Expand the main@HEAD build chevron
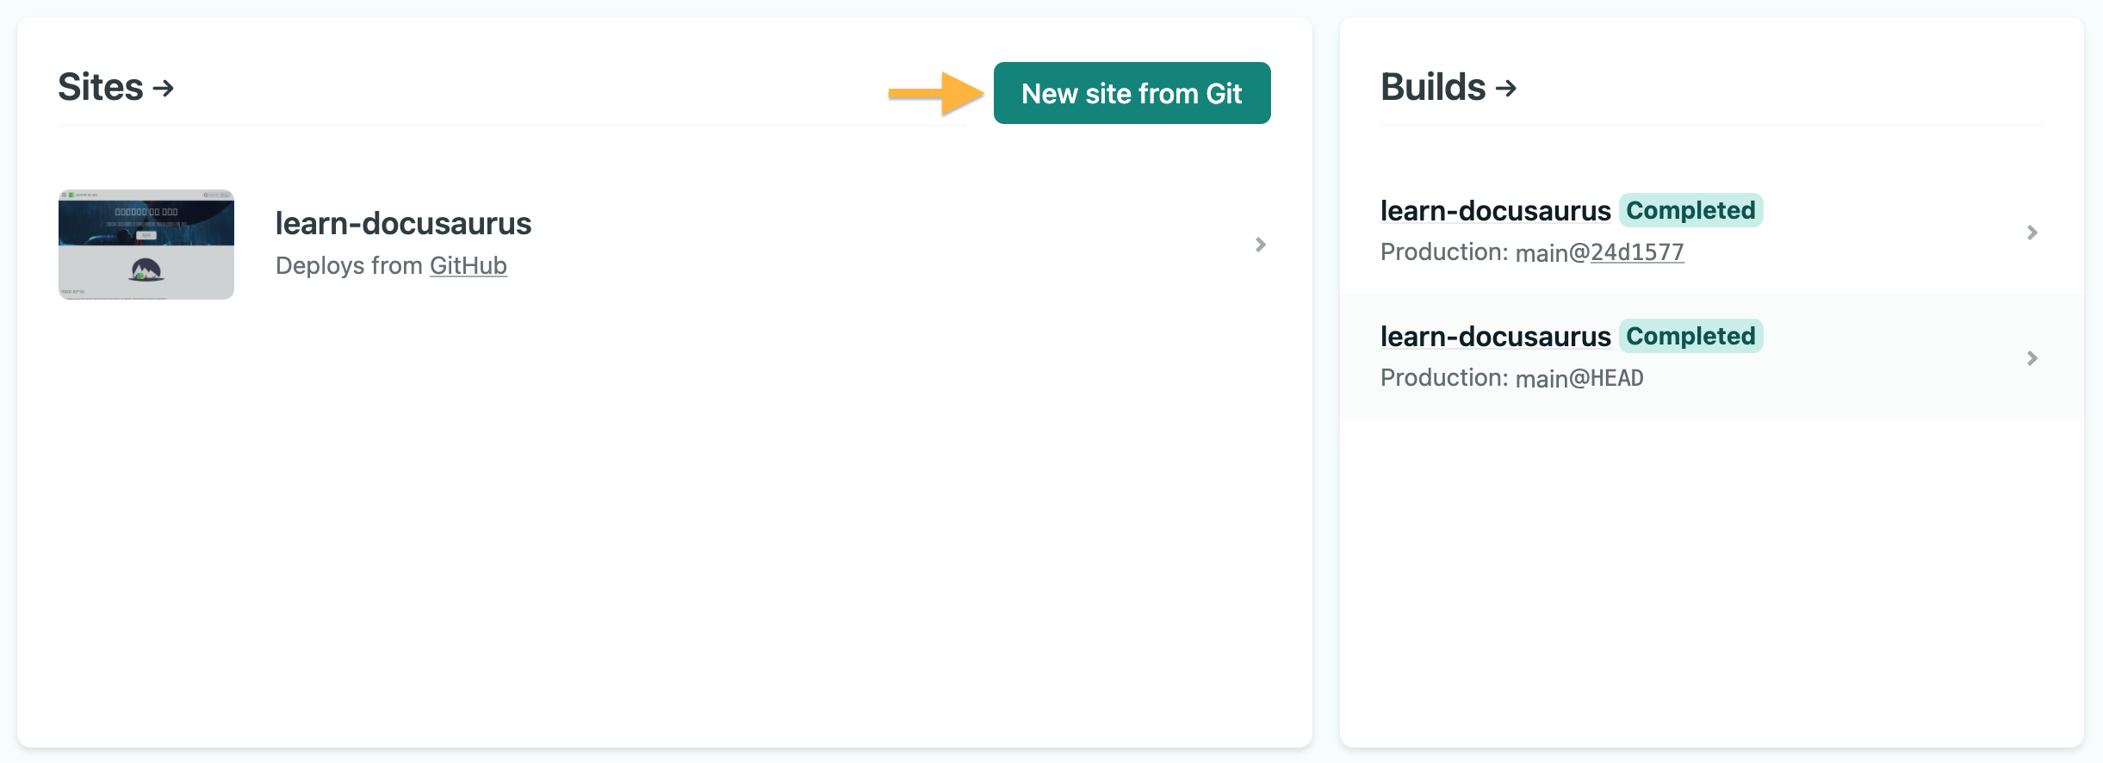Viewport: 2103px width, 763px height. pyautogui.click(x=2032, y=358)
